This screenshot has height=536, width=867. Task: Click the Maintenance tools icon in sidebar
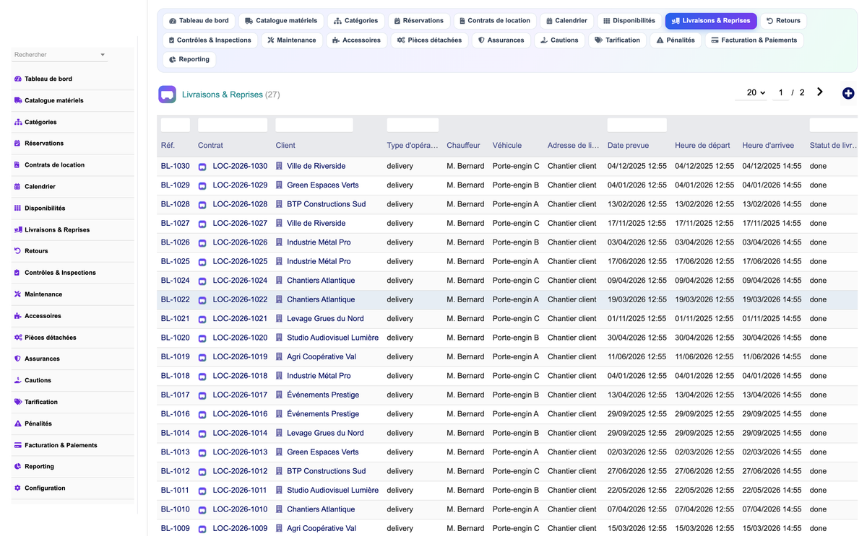click(18, 294)
